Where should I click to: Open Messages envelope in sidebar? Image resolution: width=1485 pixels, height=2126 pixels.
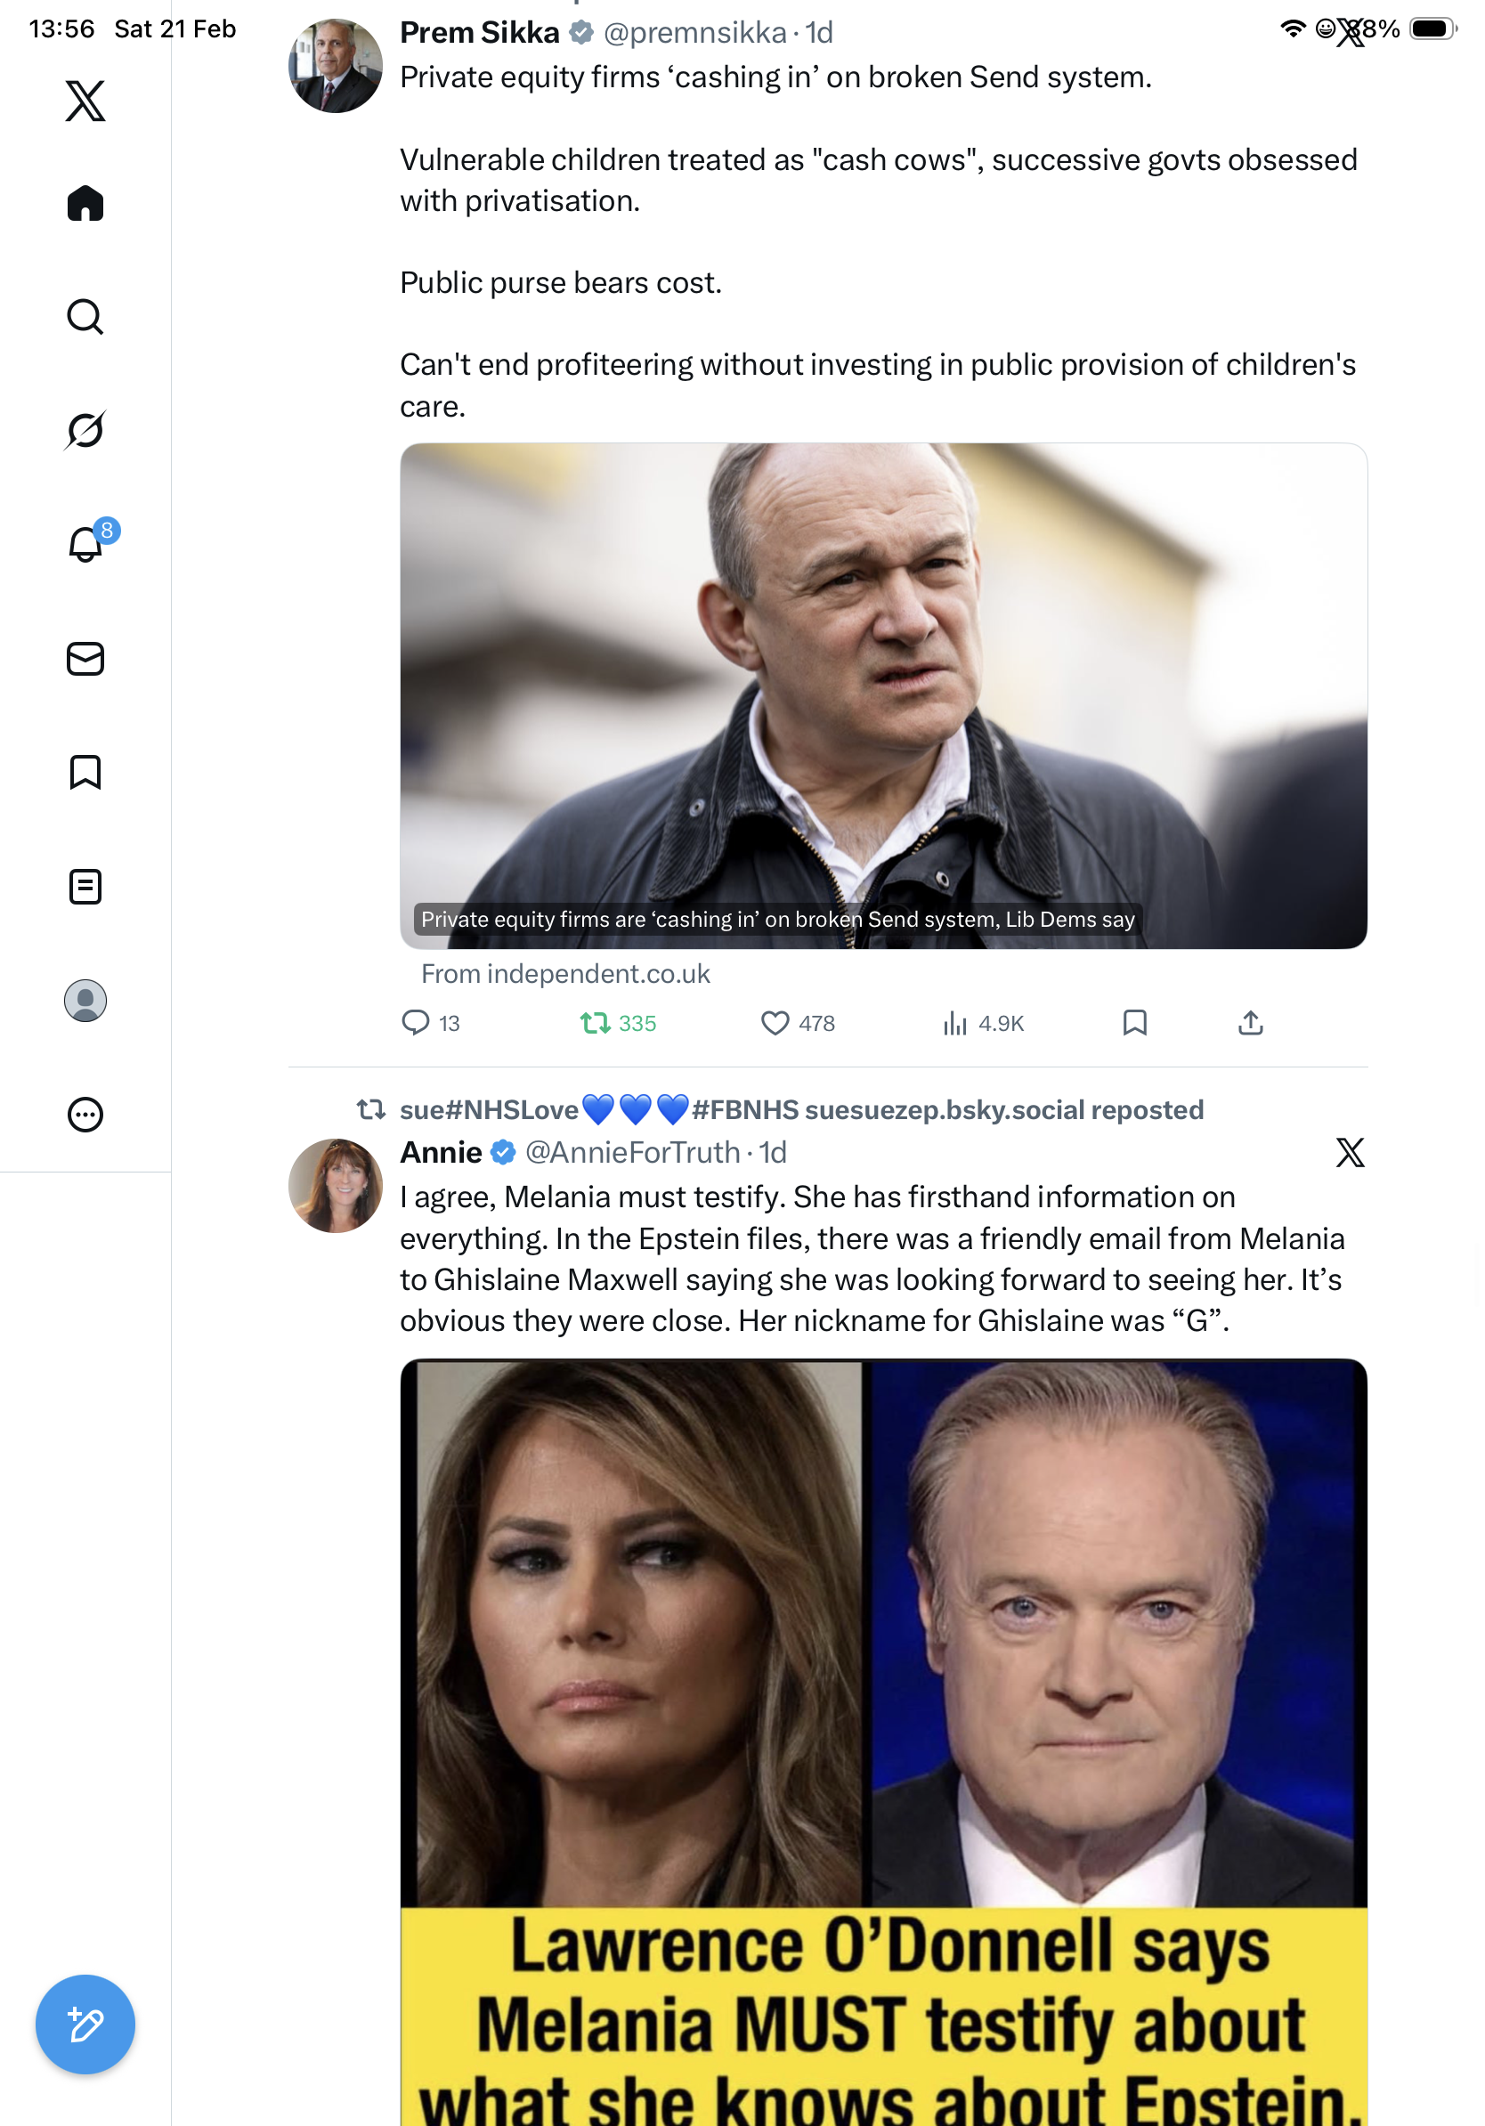click(85, 658)
